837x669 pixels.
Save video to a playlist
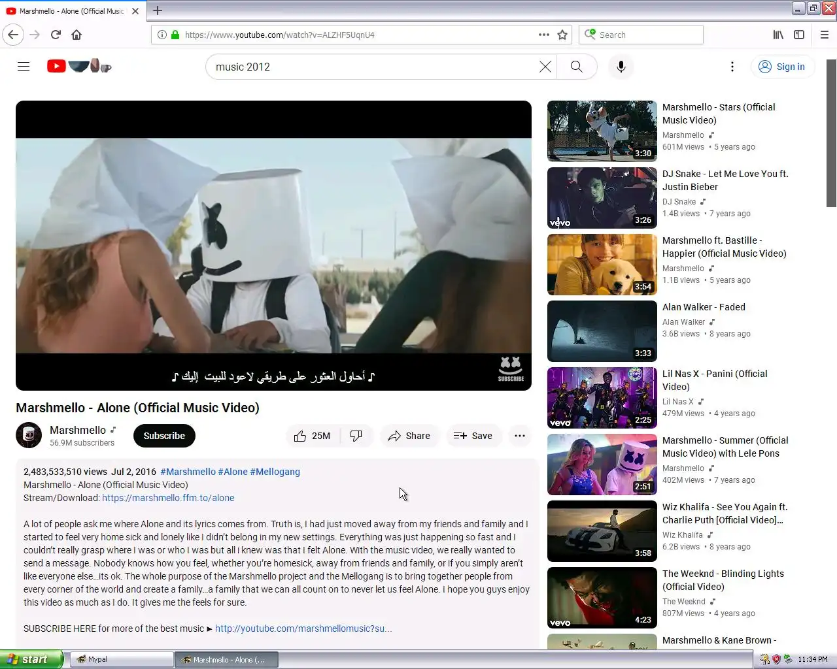[473, 436]
